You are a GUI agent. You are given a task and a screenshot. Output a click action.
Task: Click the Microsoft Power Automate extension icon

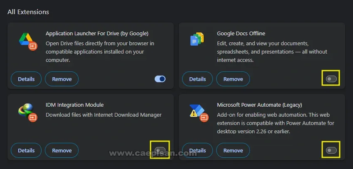199,113
